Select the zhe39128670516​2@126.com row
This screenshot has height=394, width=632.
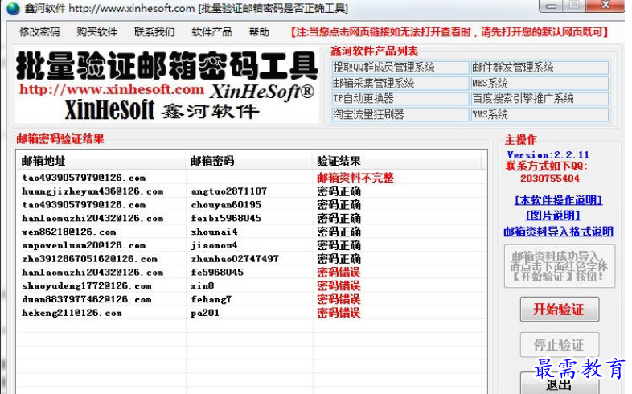tap(252, 259)
